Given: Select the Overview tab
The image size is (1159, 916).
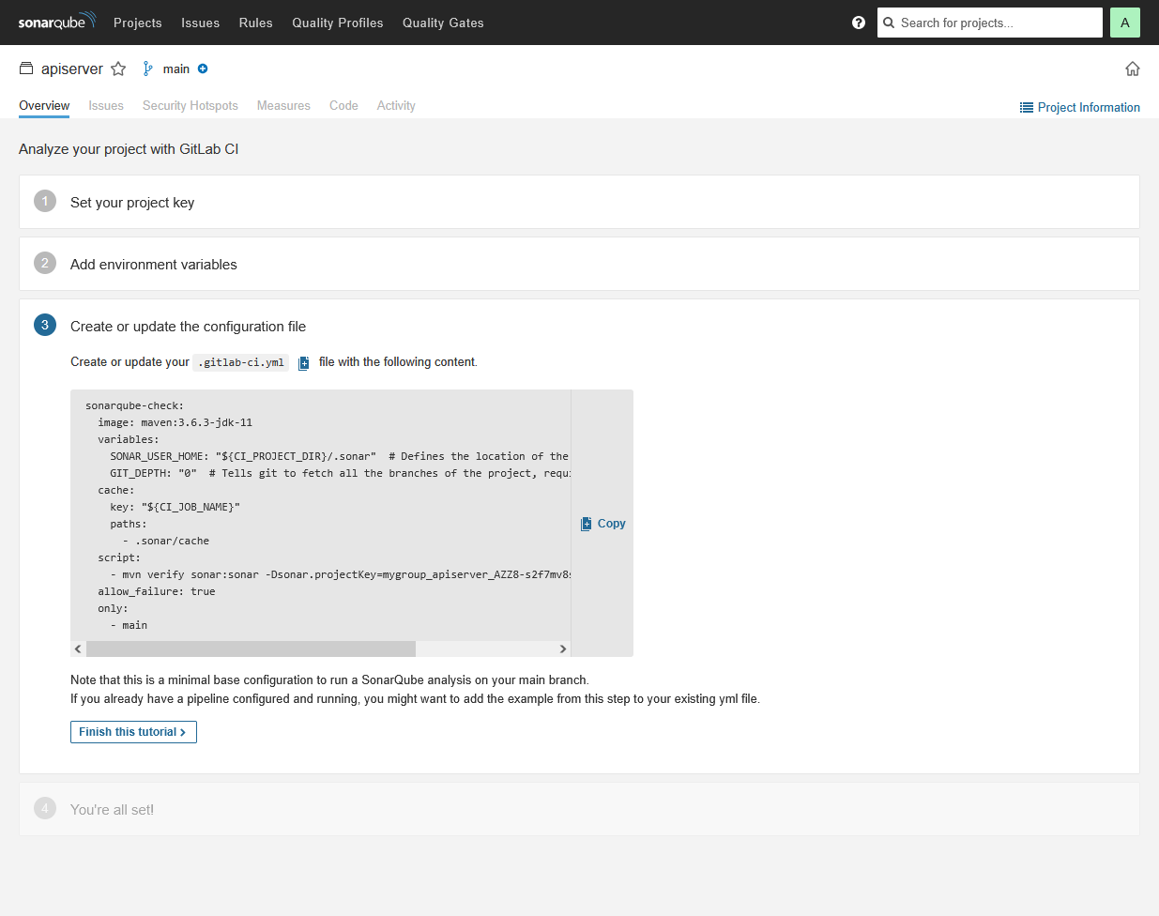Looking at the screenshot, I should (44, 106).
